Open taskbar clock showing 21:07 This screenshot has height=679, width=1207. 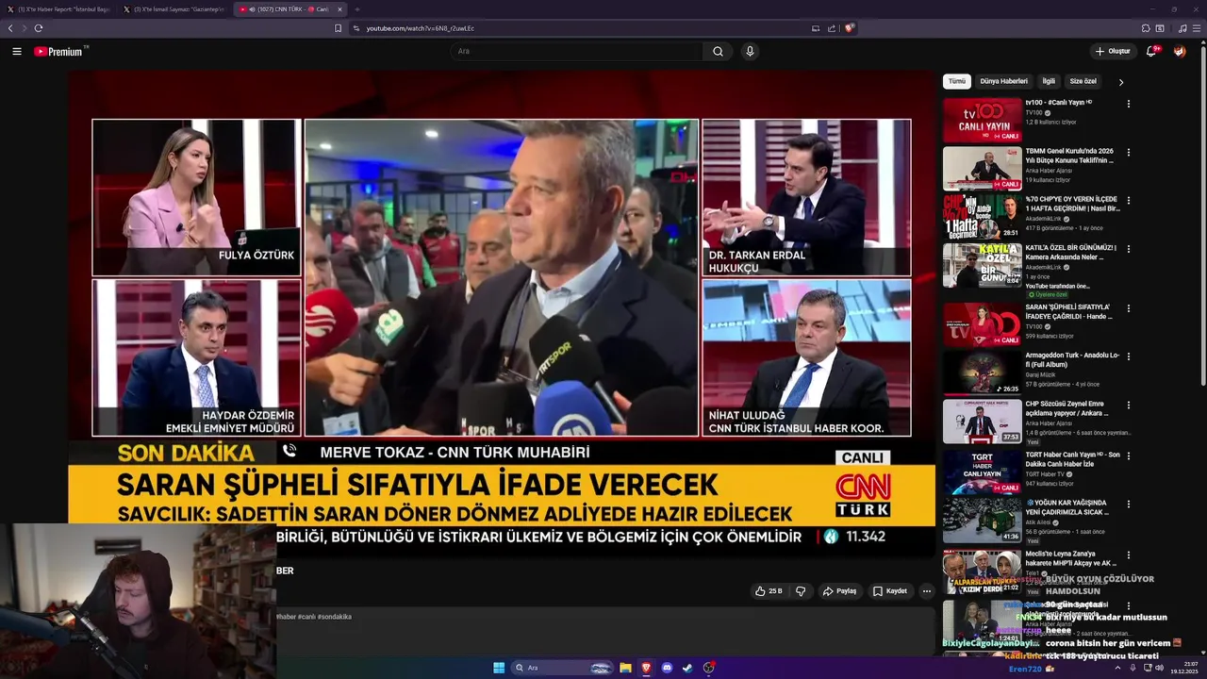point(1184,668)
